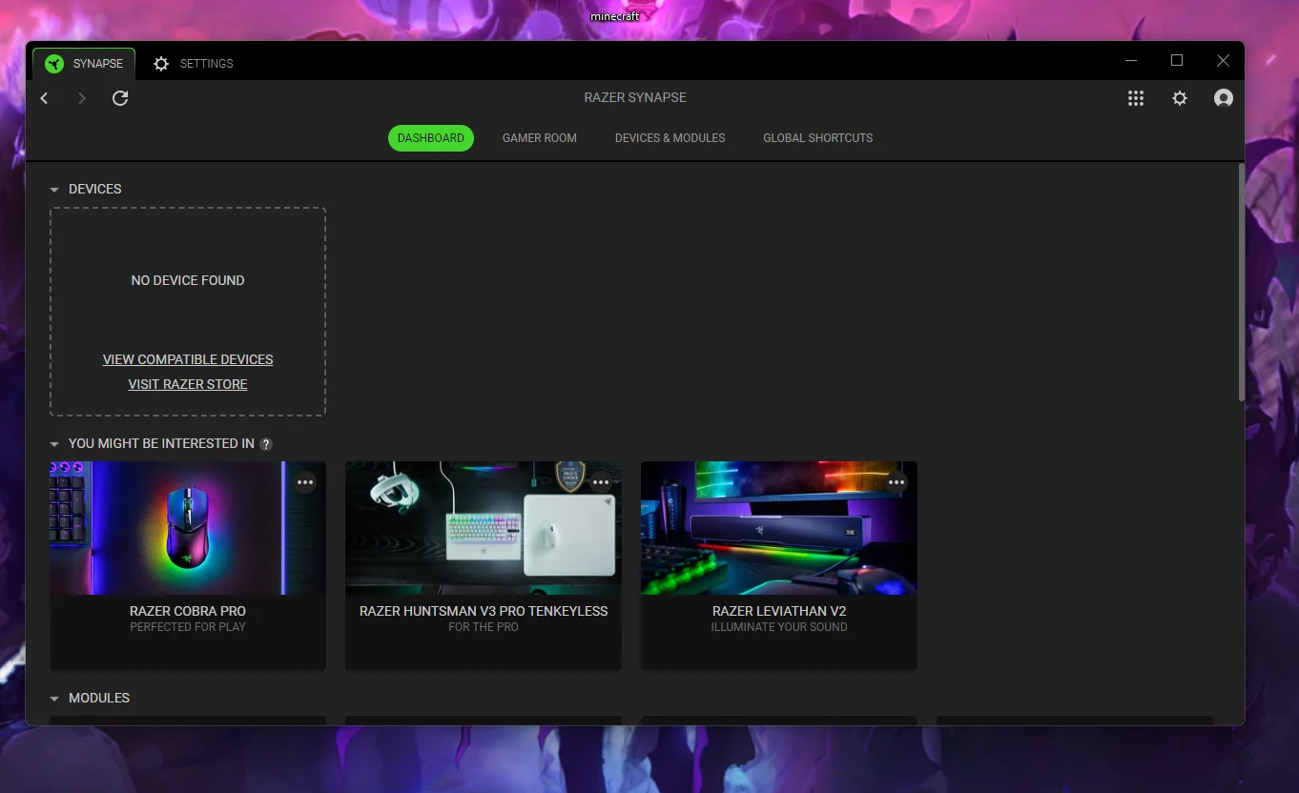The height and width of the screenshot is (793, 1299).
Task: Open the user account profile icon
Action: click(x=1224, y=98)
